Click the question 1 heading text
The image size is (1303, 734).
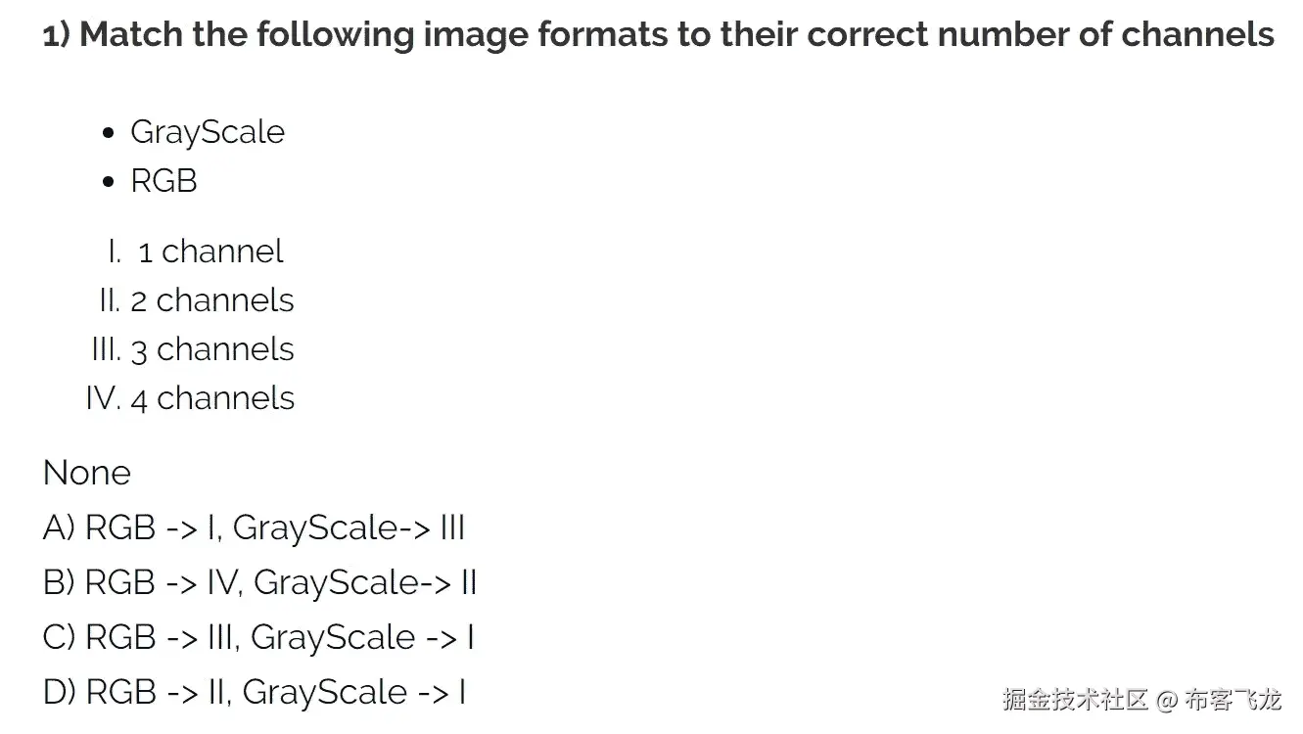tap(659, 35)
